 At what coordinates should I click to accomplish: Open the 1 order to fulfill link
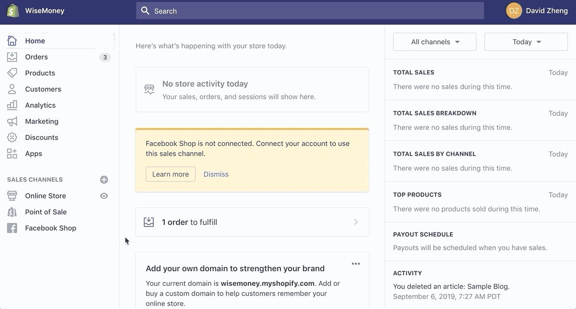[x=252, y=222]
